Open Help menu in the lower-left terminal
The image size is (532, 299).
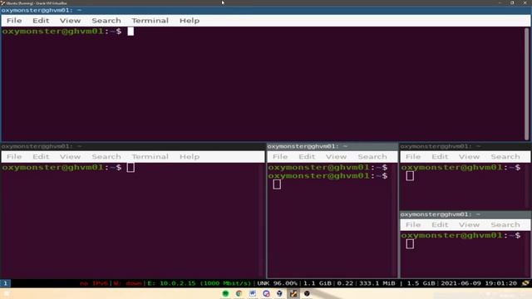point(190,157)
